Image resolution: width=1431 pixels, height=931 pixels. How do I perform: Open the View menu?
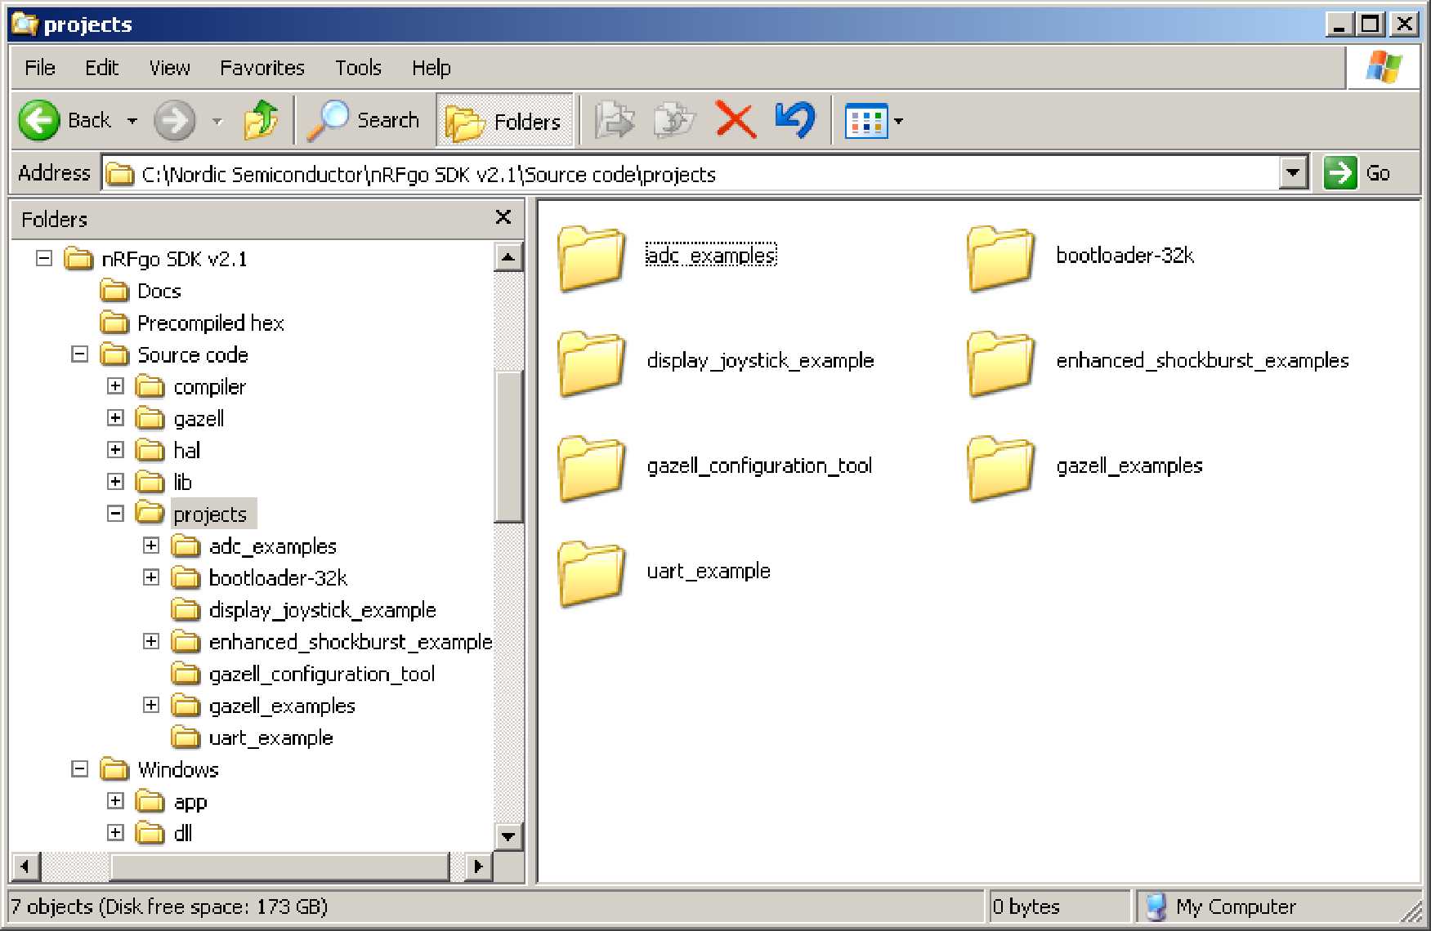170,68
